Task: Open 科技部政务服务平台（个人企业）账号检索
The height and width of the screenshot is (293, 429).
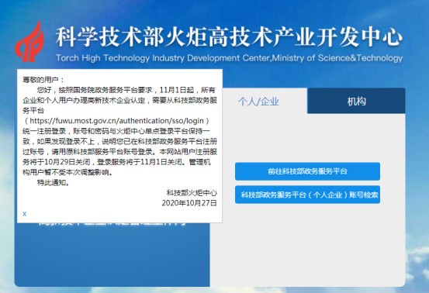Action: (x=307, y=195)
